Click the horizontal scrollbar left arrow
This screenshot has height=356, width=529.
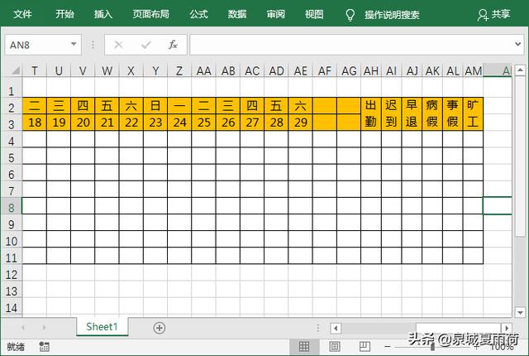(336, 328)
